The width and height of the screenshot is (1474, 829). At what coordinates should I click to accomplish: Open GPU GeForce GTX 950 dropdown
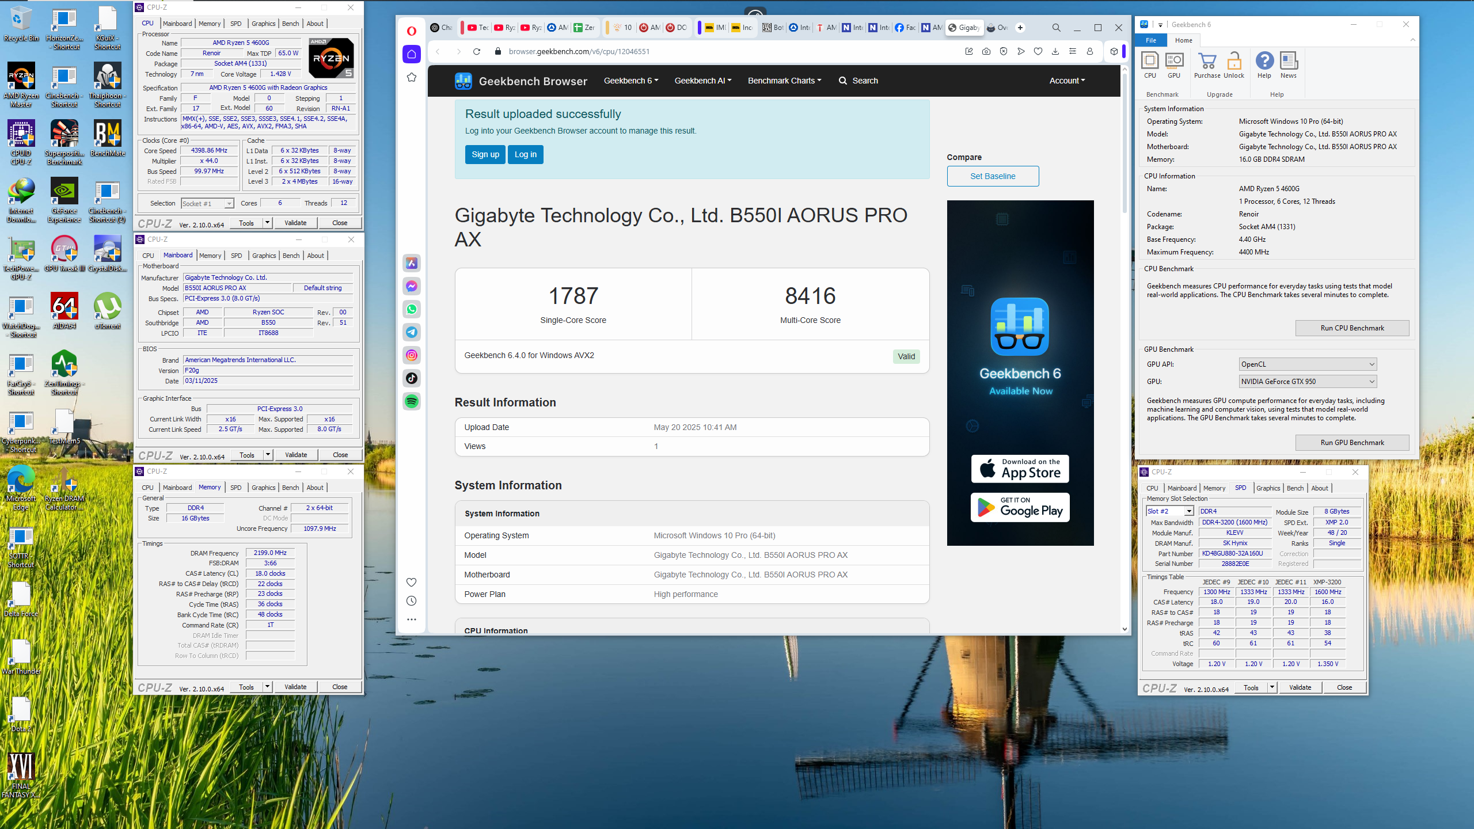pyautogui.click(x=1308, y=382)
